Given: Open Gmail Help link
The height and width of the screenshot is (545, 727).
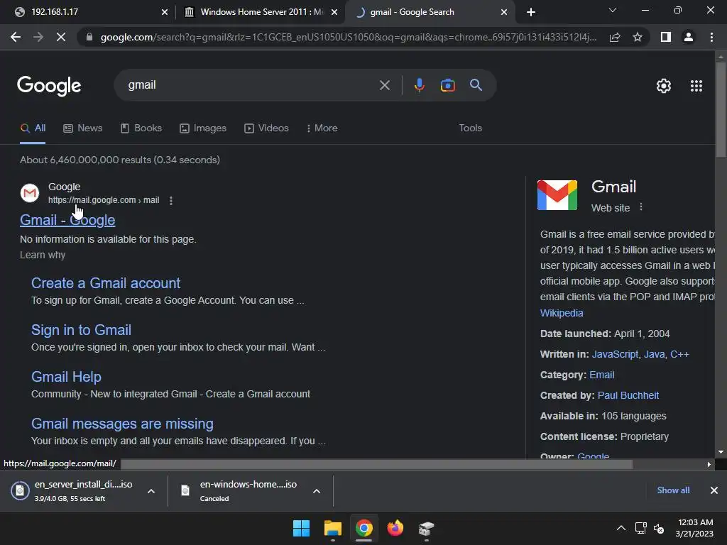Looking at the screenshot, I should coord(66,377).
